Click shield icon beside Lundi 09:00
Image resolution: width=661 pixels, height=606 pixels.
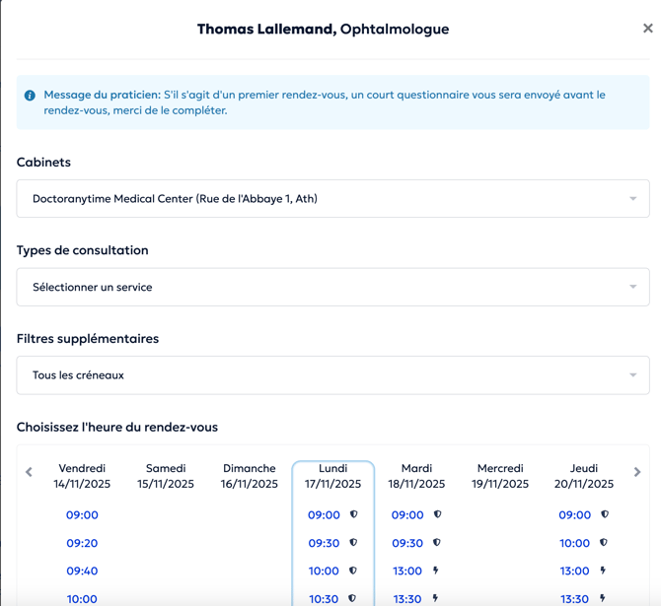(353, 514)
